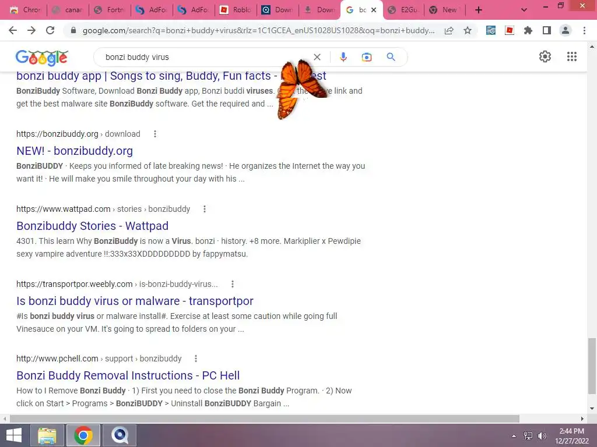Click the https://bonzibuddy.org URL breadcrumb

coord(57,134)
